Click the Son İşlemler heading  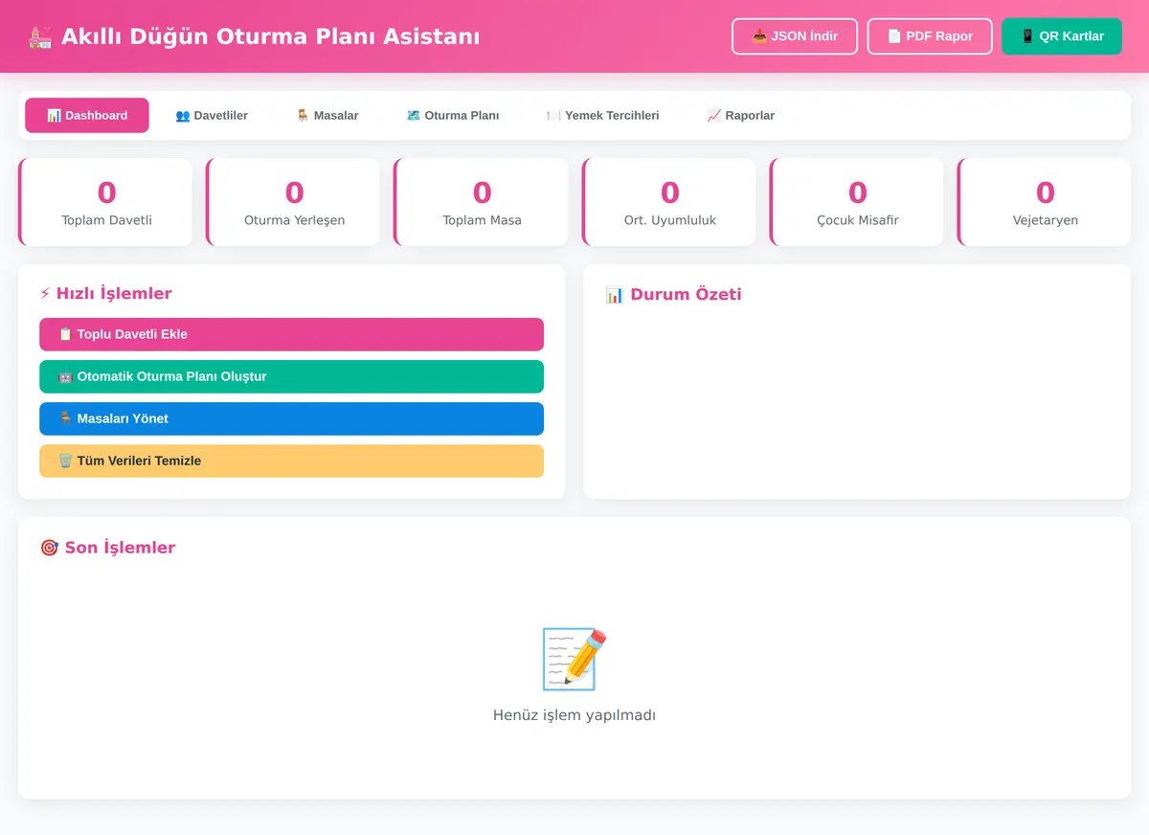click(x=107, y=548)
